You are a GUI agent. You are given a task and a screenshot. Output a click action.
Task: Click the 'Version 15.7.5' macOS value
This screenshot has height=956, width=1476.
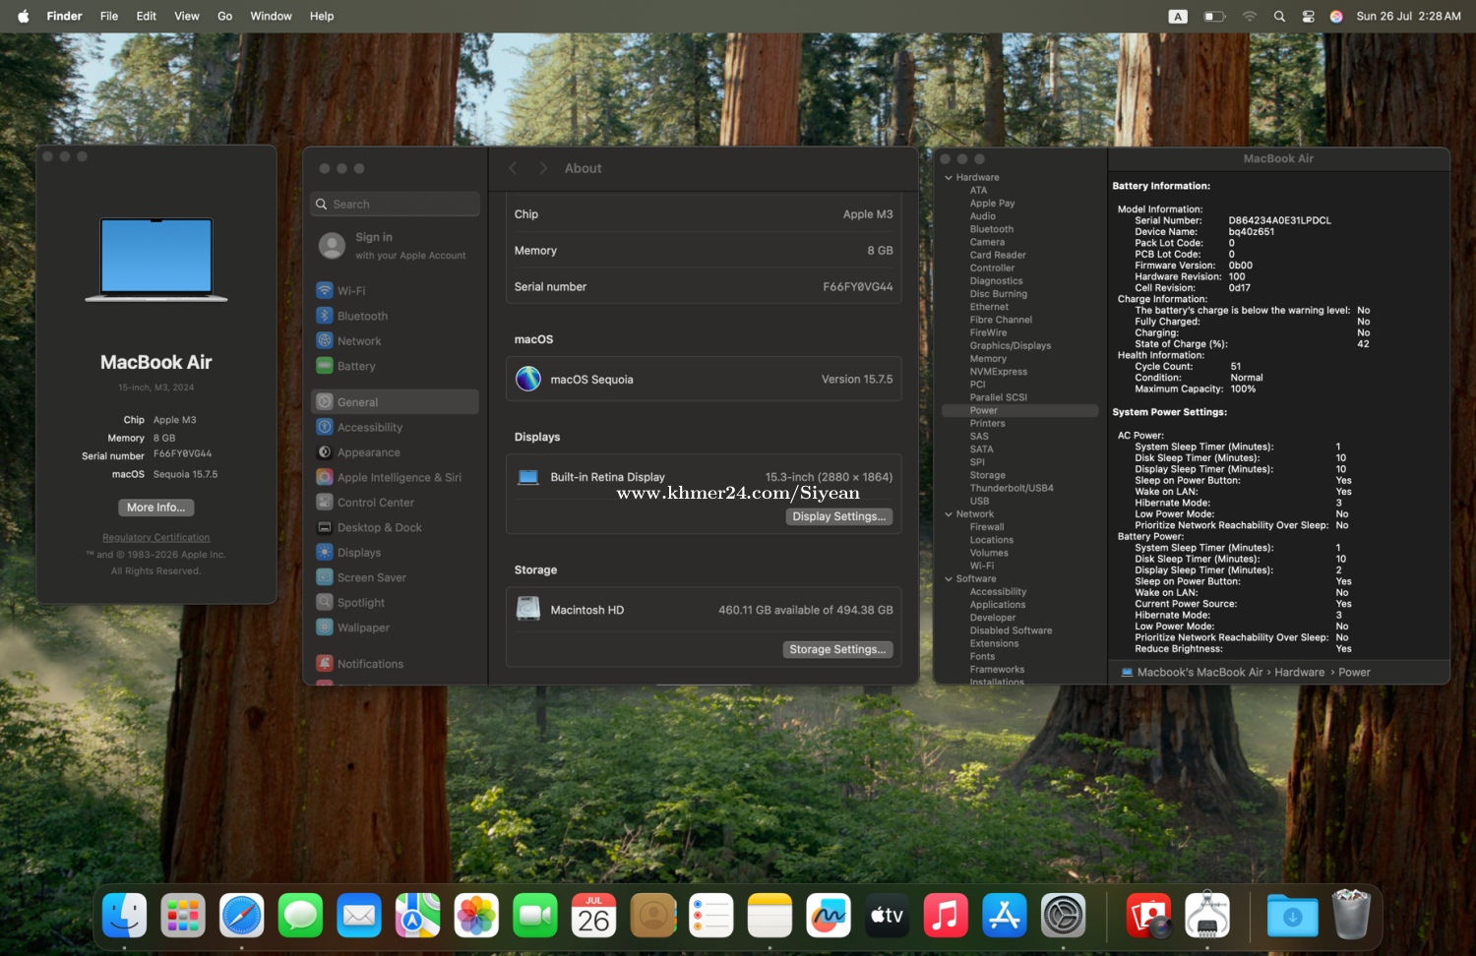(x=857, y=380)
